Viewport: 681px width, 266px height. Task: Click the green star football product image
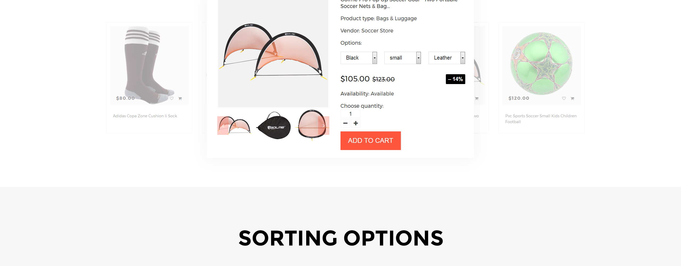[541, 64]
